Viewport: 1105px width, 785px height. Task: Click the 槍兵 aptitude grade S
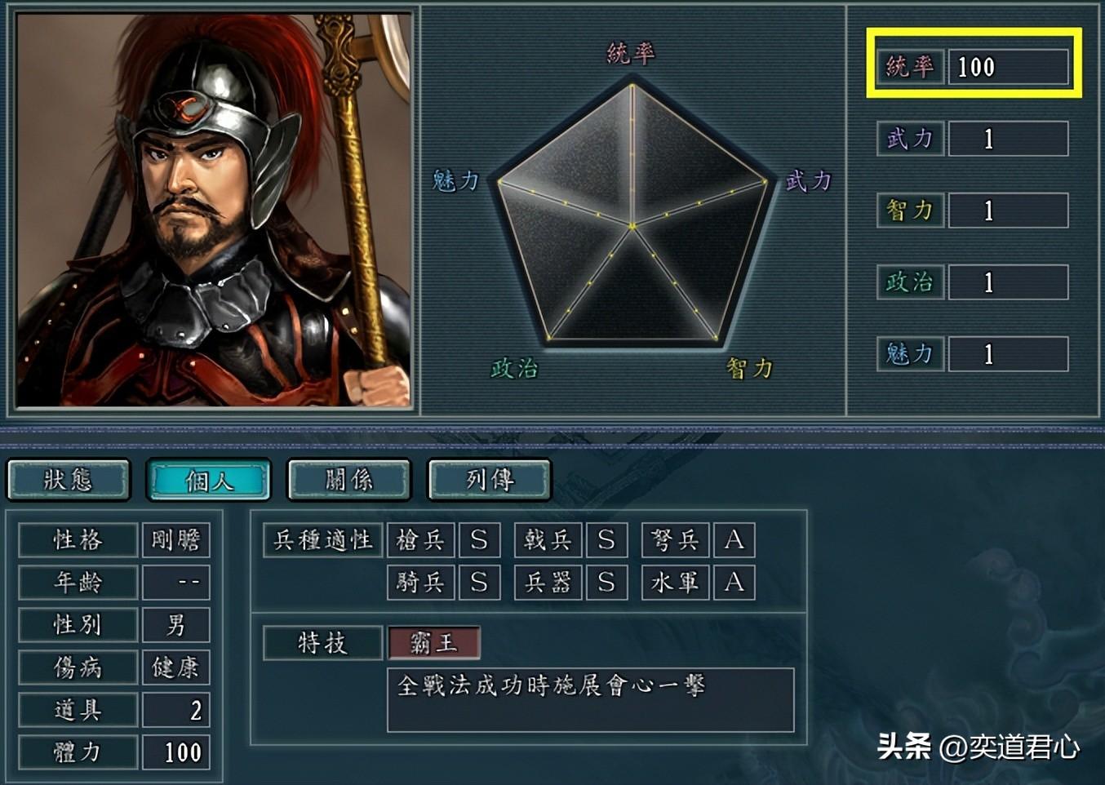(479, 540)
